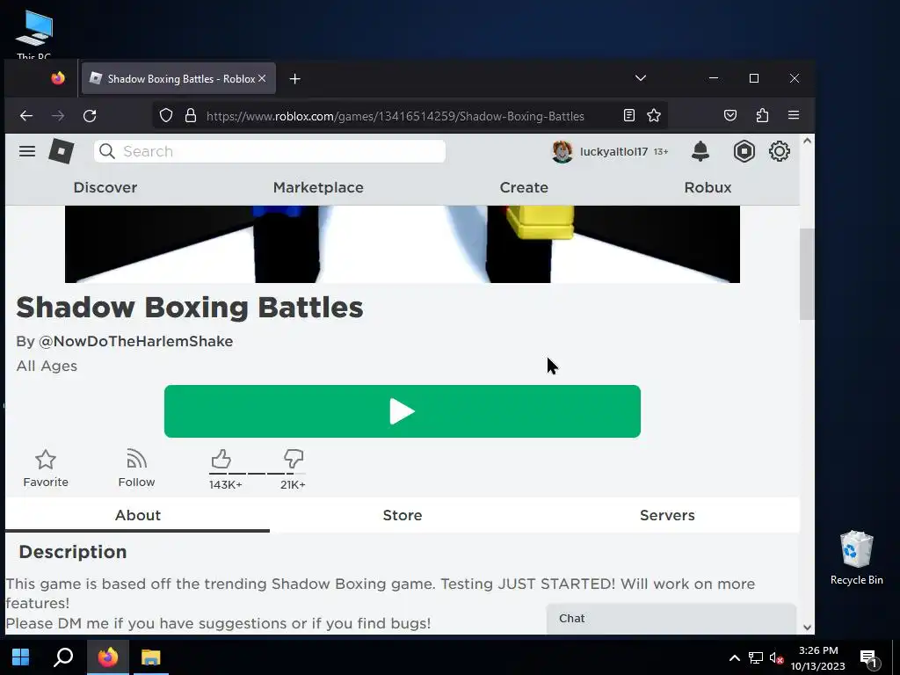Like the game with thumbs up
This screenshot has width=900, height=675.
[221, 459]
